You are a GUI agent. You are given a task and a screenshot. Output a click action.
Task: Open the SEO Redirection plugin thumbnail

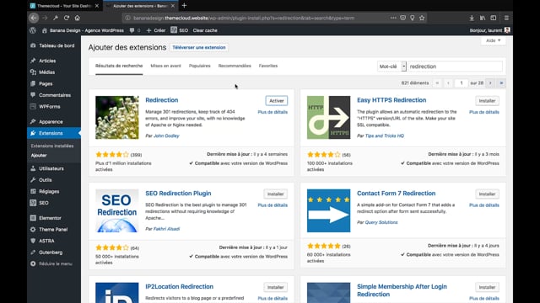pyautogui.click(x=117, y=210)
